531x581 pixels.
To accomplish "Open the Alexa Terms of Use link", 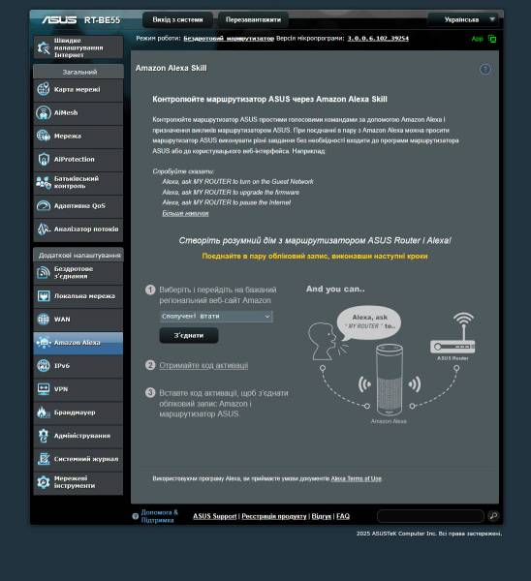I will click(356, 478).
